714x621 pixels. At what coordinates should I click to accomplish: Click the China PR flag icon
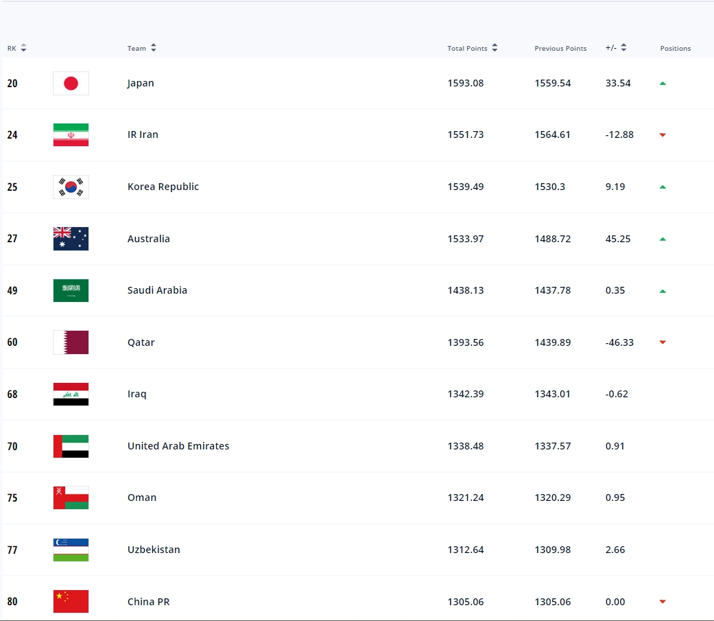pos(71,602)
